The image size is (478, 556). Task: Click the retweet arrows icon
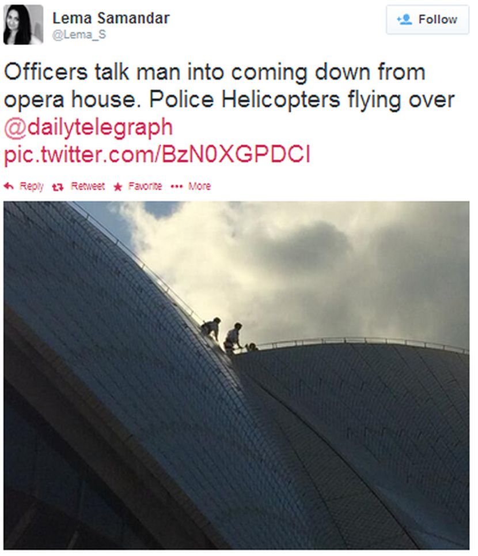tap(58, 187)
